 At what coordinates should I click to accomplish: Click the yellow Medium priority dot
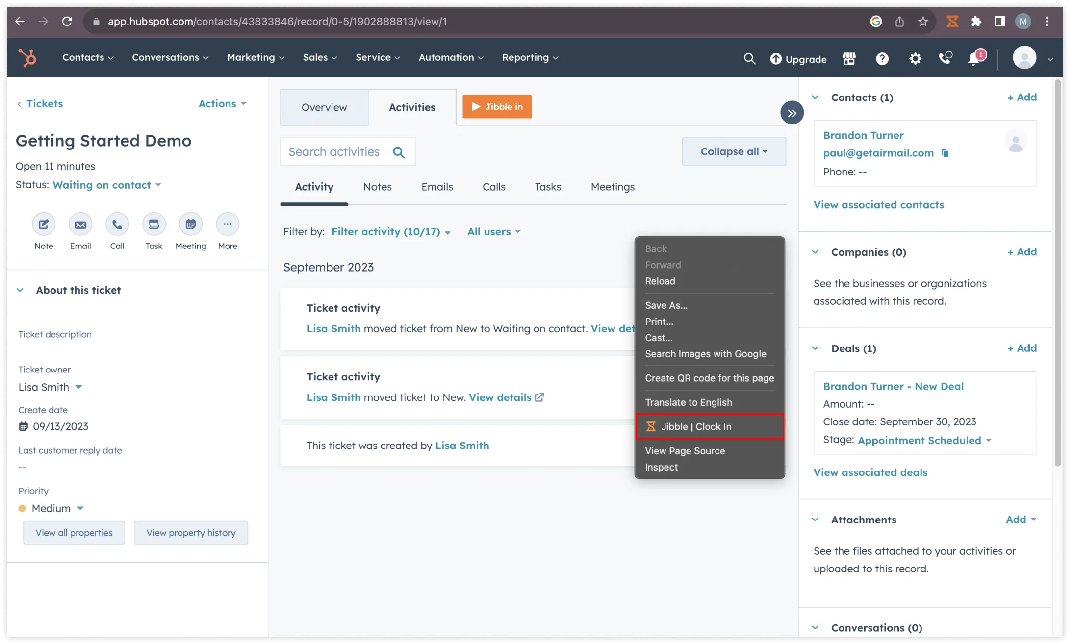click(22, 508)
